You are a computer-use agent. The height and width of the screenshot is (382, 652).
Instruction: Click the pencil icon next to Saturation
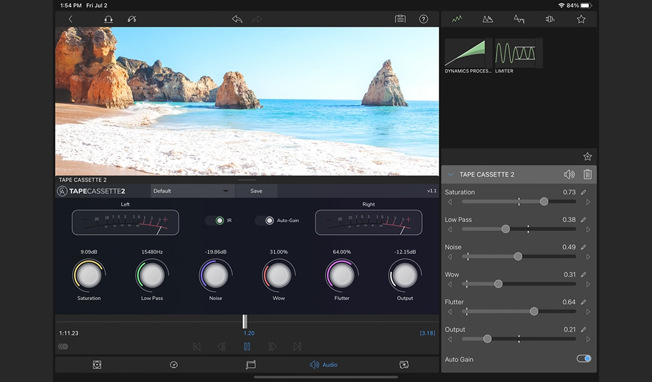583,192
